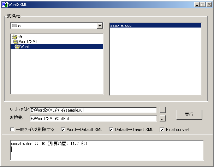Maximize the Word2XML window
Screen dimensions: 214x167
tap(203, 5)
